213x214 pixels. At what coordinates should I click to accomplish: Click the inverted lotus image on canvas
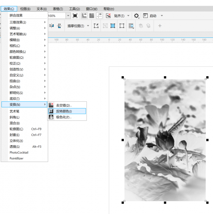(x=165, y=140)
